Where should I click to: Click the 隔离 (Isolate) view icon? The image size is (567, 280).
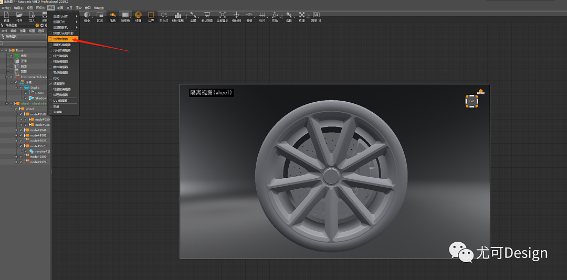tap(112, 15)
